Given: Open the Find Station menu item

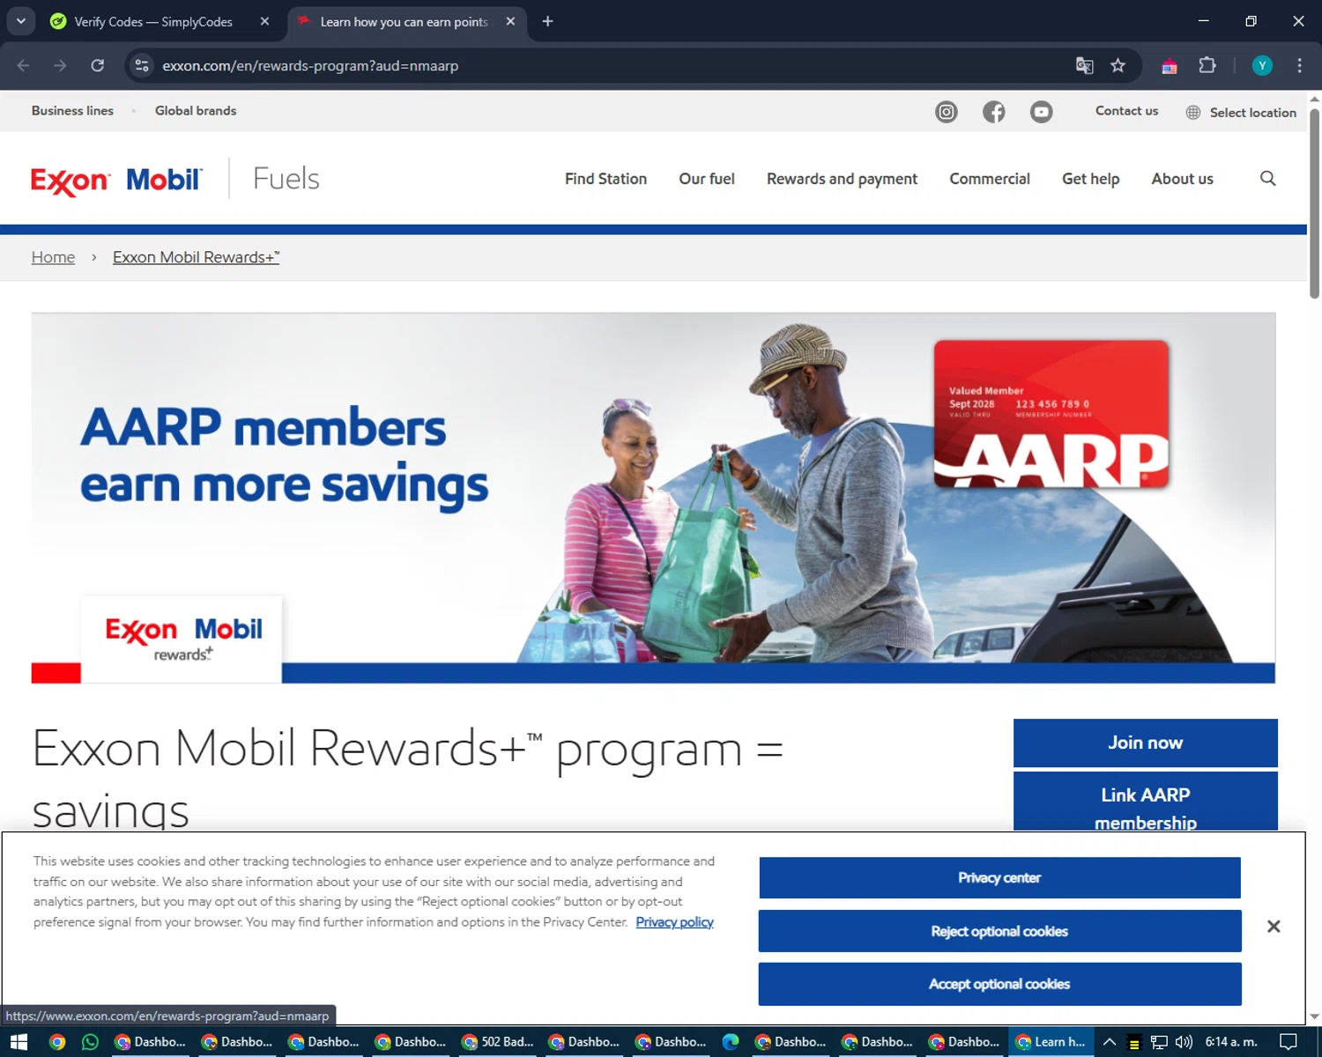Looking at the screenshot, I should 605,179.
